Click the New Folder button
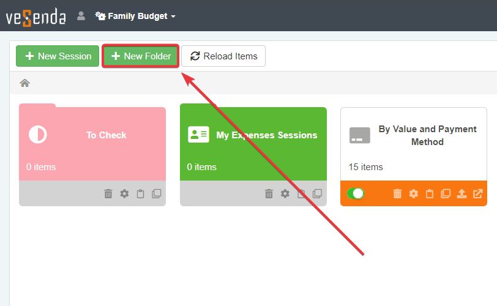This screenshot has height=306, width=497. click(141, 56)
